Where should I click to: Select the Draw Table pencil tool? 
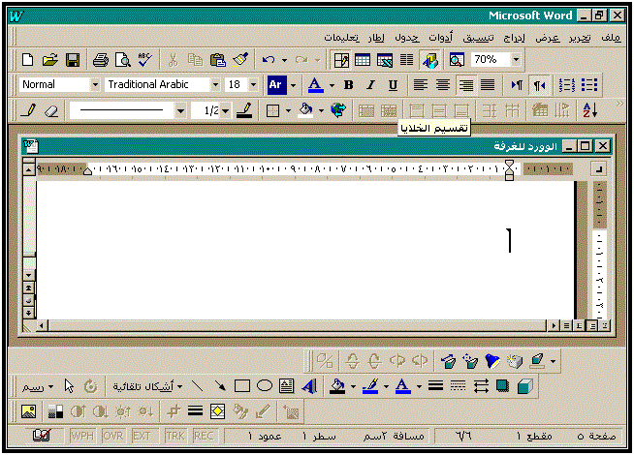28,110
